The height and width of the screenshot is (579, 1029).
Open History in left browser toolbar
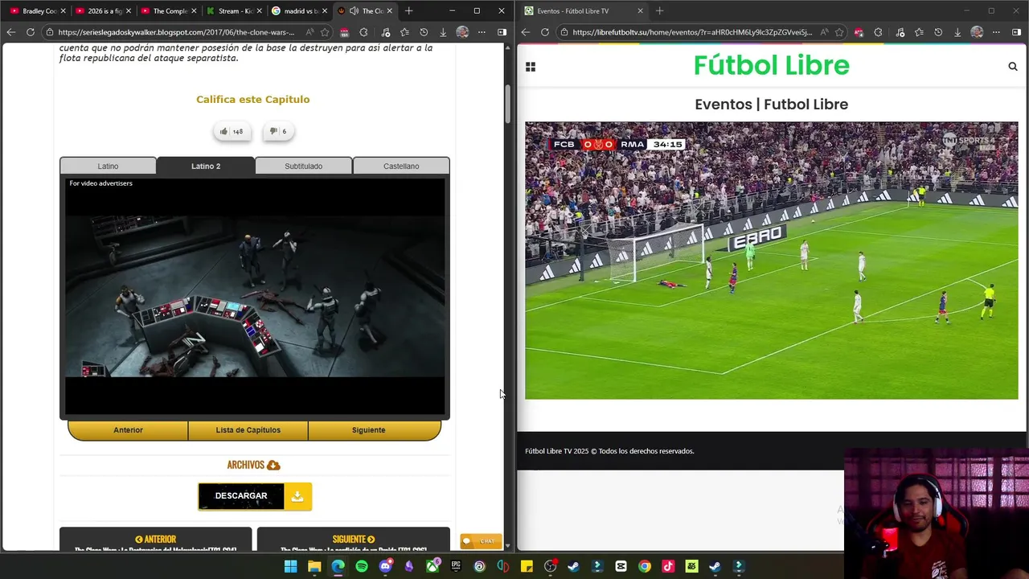tap(424, 32)
